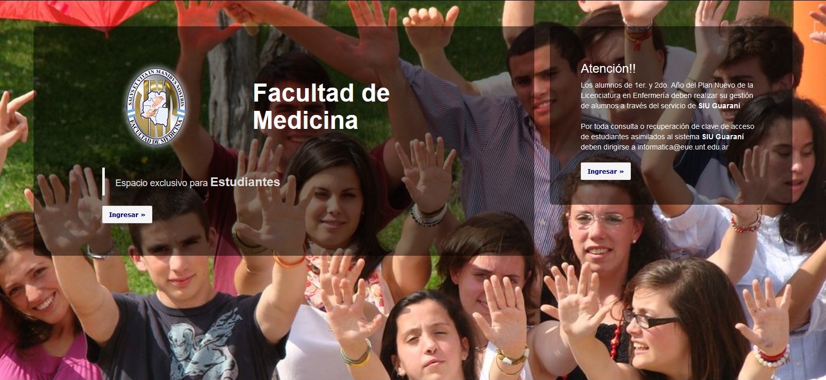Click the word Medicina in the title
The image size is (826, 380).
(306, 120)
